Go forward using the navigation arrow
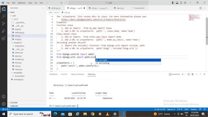This screenshot has width=208, height=117. click(66, 3)
